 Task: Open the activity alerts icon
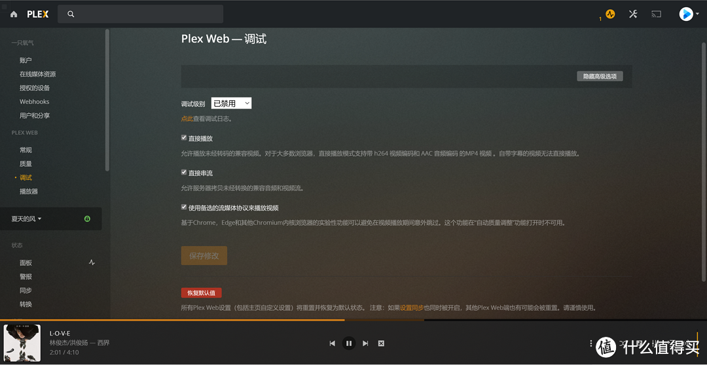coord(610,14)
